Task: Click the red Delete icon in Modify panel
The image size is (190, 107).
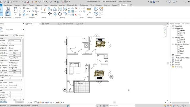Action: (76, 15)
